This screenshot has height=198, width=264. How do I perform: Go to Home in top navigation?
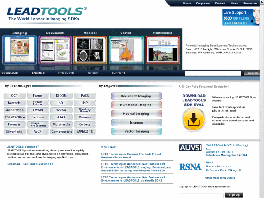pyautogui.click(x=187, y=3)
